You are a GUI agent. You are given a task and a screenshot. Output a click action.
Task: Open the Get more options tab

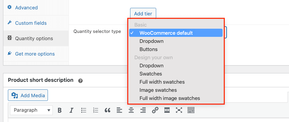click(x=36, y=54)
